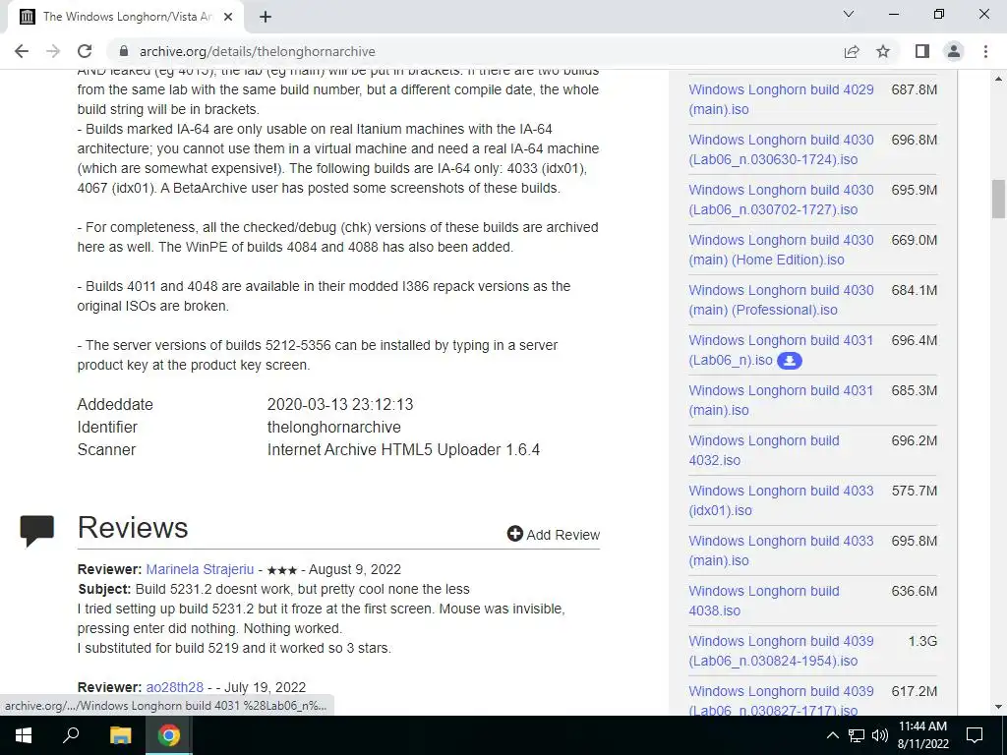Click the download badge next to build 4031 Lab06_n
This screenshot has height=755, width=1007.
[x=790, y=361]
